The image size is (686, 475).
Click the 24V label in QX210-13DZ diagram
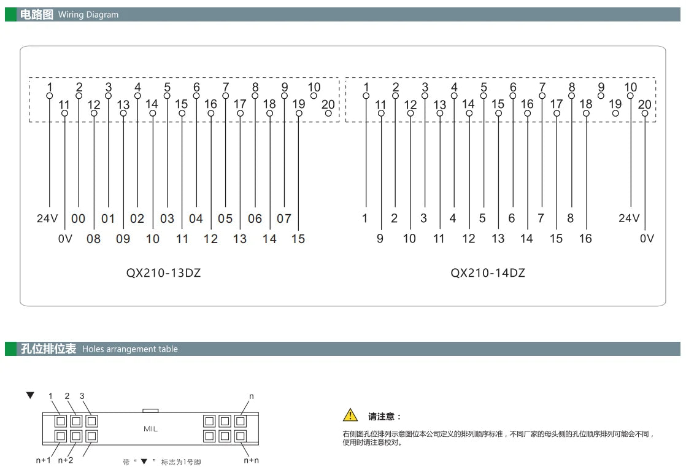[x=47, y=218]
